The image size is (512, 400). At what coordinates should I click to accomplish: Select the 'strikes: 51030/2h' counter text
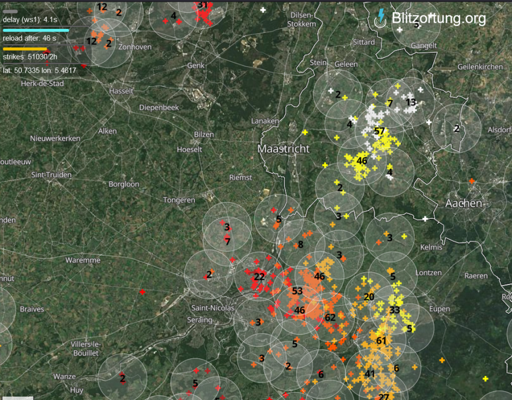[x=30, y=57]
